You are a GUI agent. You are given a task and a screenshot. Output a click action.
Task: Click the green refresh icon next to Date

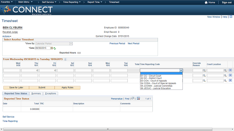pyautogui.click(x=54, y=48)
